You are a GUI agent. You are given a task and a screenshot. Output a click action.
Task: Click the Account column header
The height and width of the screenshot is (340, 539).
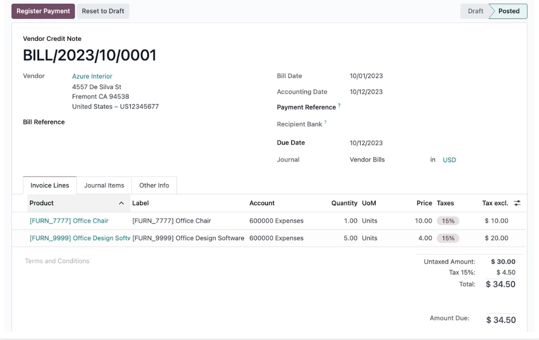pyautogui.click(x=262, y=203)
